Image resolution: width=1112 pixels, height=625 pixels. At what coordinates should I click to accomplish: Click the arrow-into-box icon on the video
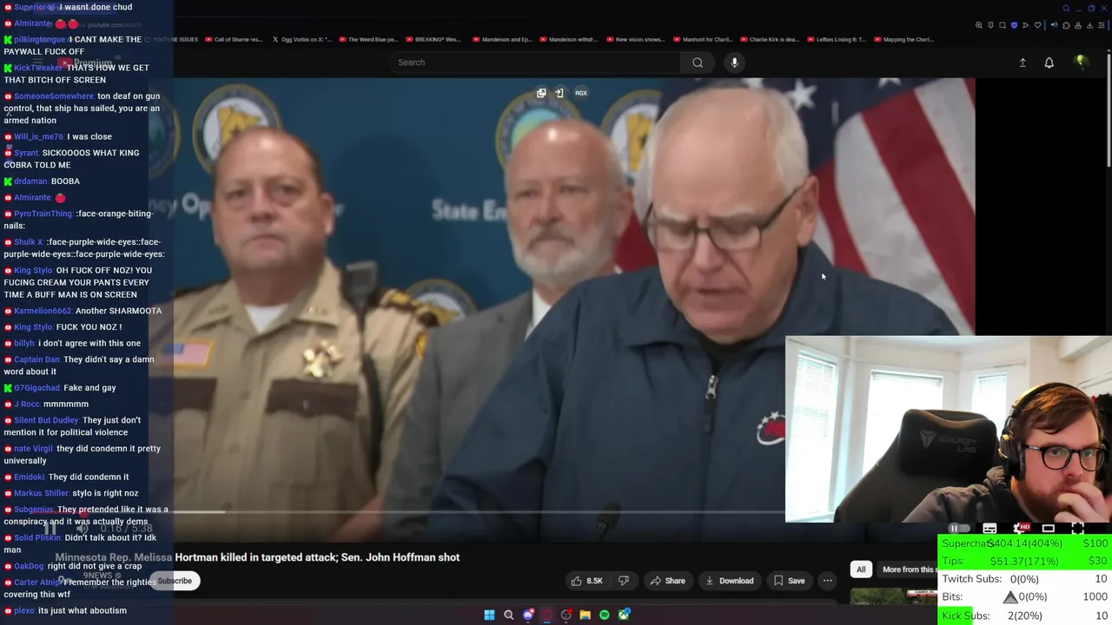[x=559, y=93]
